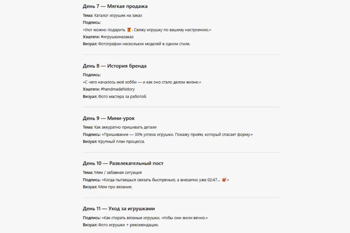Click the heading День 9 — Мини-урок
Screen dimensions: 350x233
(109, 118)
